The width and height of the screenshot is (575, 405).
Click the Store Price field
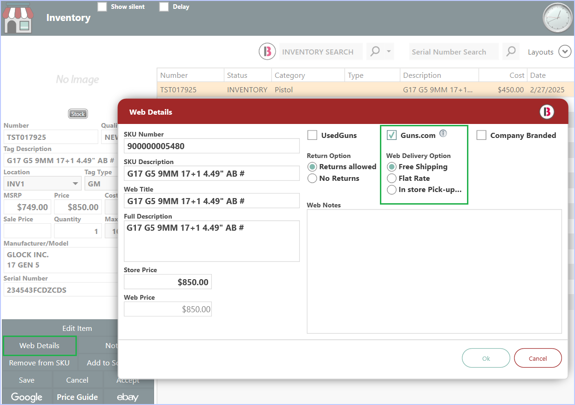(x=168, y=282)
